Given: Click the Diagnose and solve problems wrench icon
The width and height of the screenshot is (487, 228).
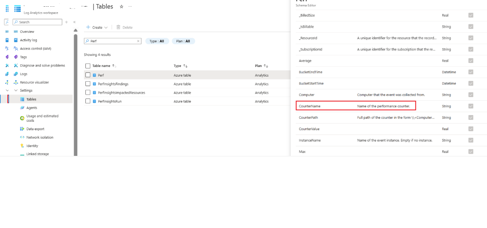Looking at the screenshot, I should click(16, 65).
